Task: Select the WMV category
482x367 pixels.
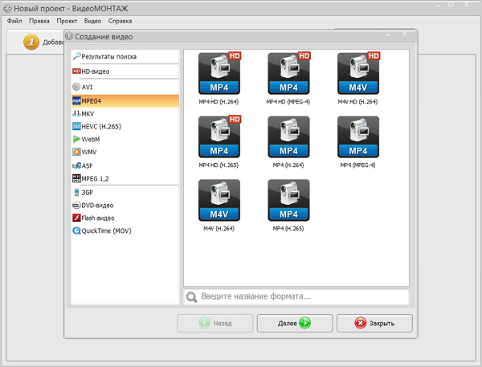Action: click(x=125, y=152)
